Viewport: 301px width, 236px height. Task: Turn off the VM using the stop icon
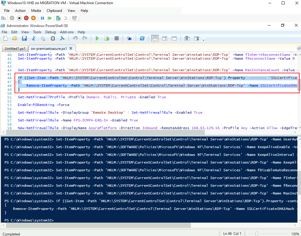19,18
